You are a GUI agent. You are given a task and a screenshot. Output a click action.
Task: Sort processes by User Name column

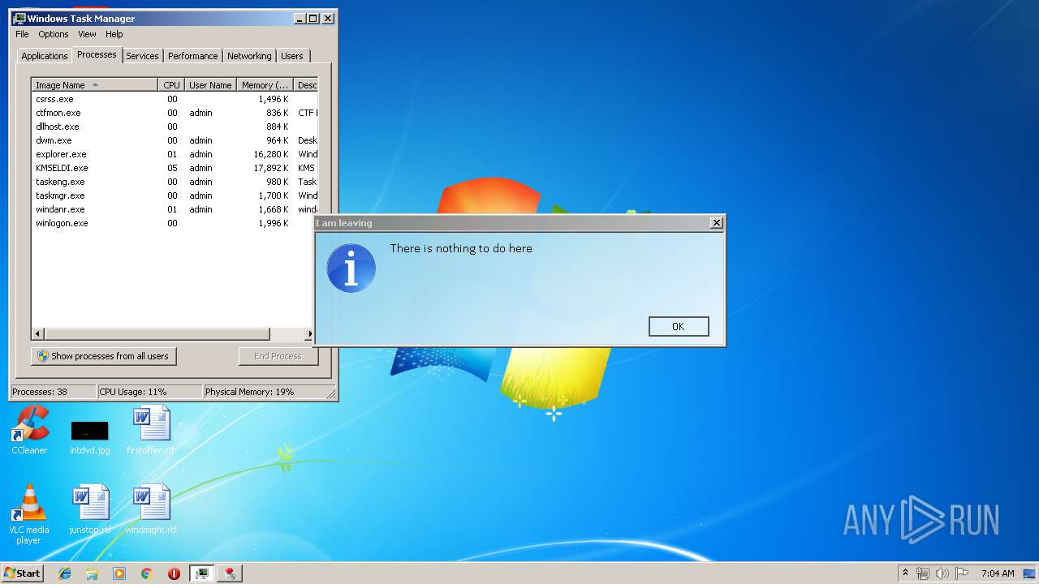[x=210, y=85]
